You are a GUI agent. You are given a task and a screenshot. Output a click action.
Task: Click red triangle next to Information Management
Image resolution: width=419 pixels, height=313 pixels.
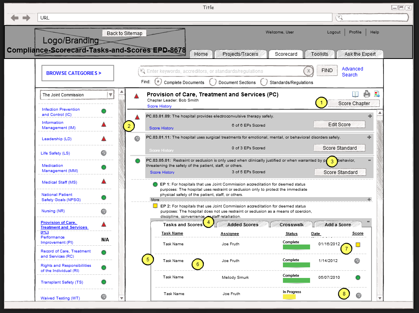(104, 124)
